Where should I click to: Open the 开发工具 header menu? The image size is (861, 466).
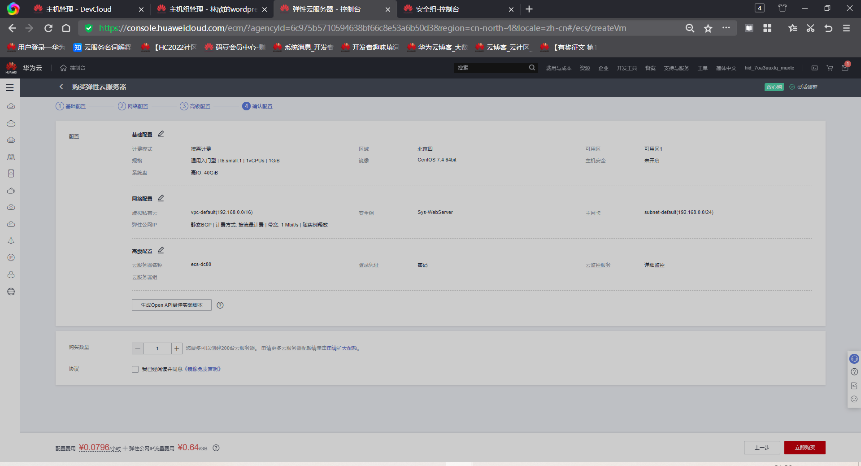click(626, 68)
